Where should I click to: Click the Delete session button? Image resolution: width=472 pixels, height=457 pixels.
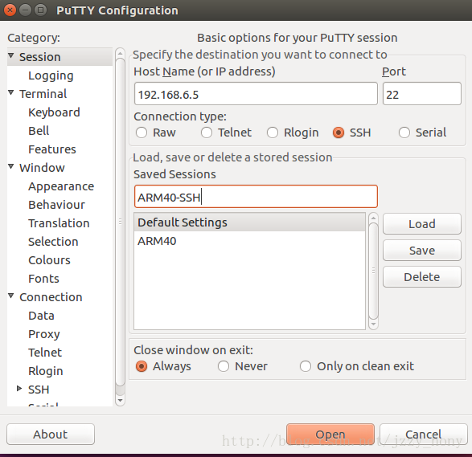tap(422, 277)
